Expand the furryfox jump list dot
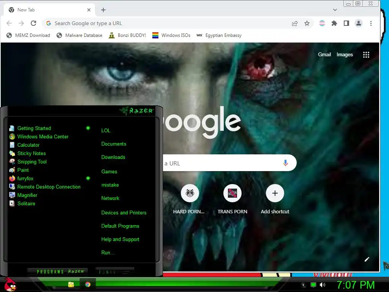The image size is (389, 292). tap(88, 178)
